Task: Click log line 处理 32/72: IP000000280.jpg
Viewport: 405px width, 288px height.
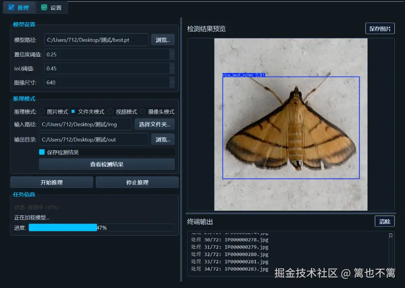Action: pyautogui.click(x=230, y=254)
